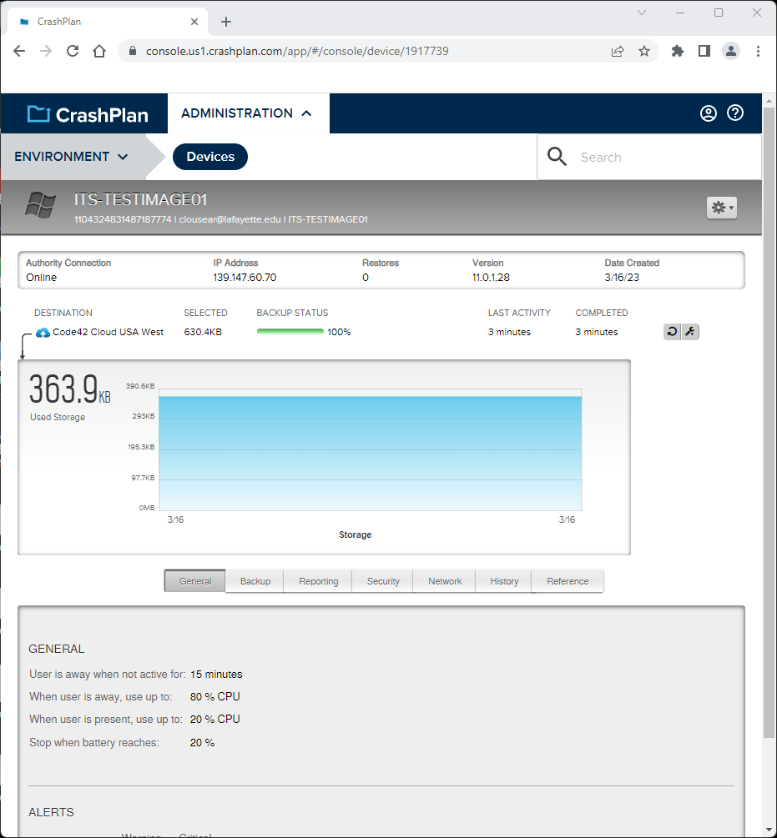The width and height of the screenshot is (777, 838).
Task: View site security lock information
Action: coord(134,51)
